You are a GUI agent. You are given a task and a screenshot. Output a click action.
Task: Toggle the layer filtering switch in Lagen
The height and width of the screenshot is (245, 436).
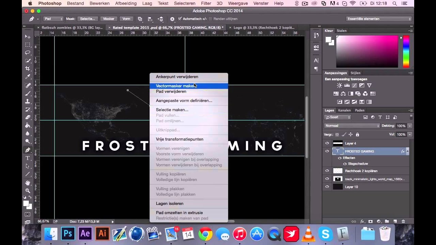(411, 117)
